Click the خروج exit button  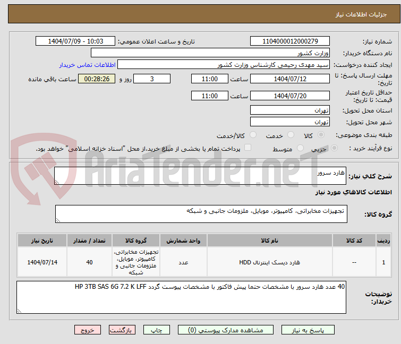point(88,330)
